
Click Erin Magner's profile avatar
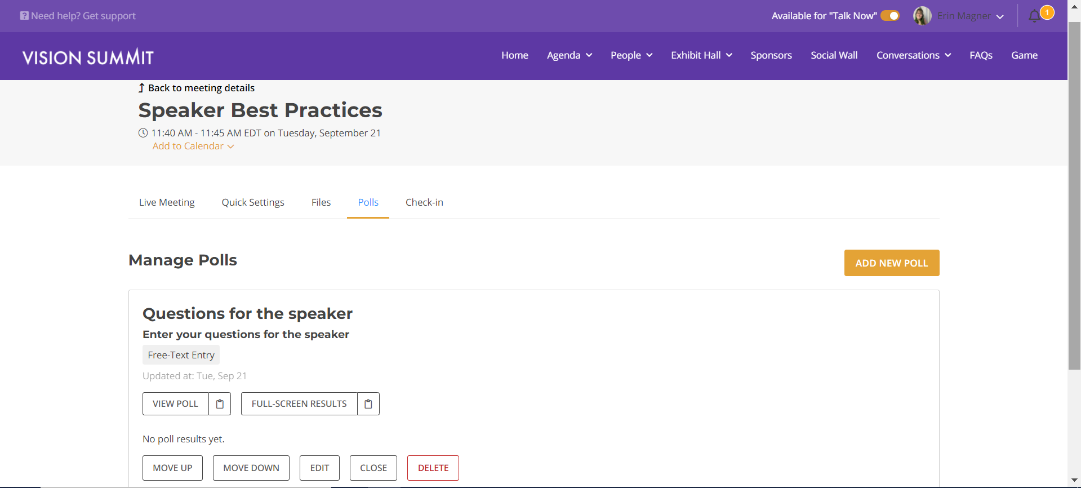(x=922, y=16)
